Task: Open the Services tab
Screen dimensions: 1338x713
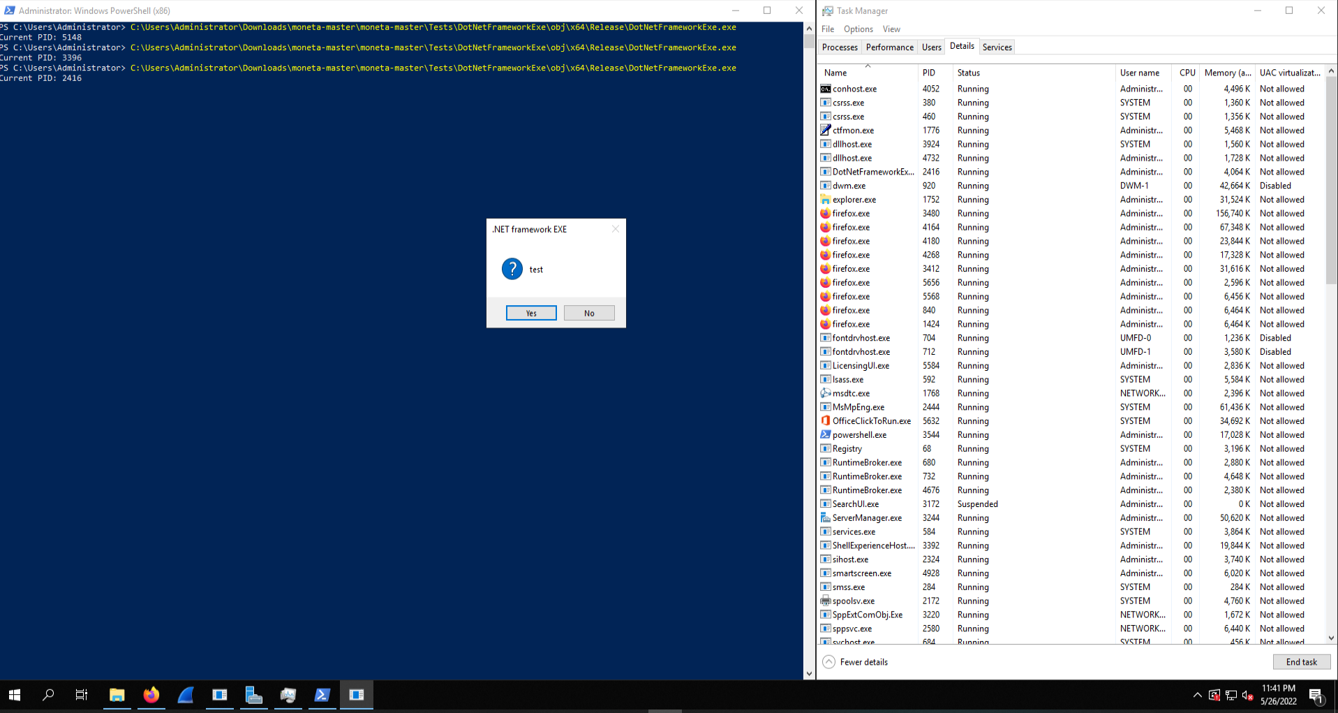Action: tap(997, 47)
